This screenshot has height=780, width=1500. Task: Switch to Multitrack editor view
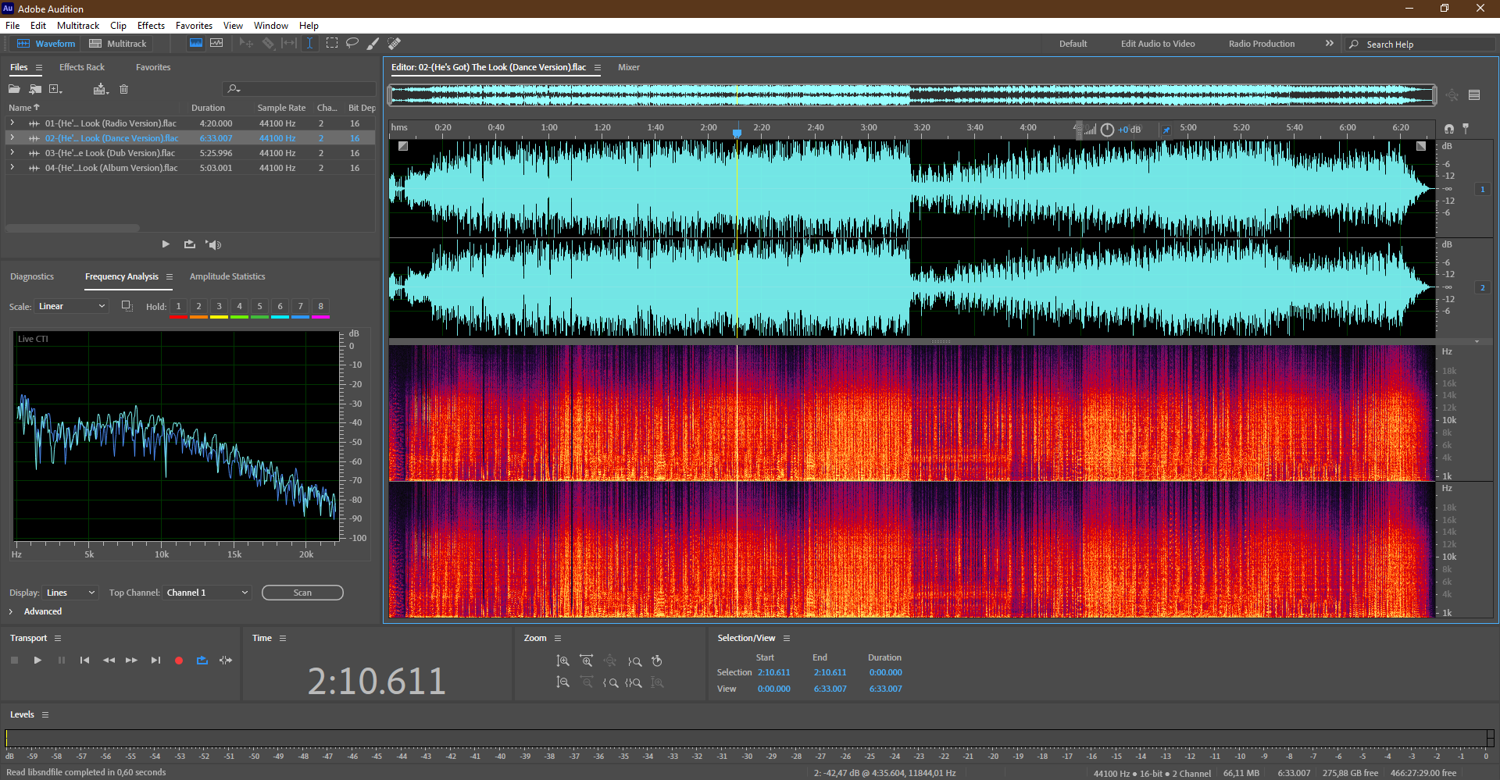coord(118,44)
